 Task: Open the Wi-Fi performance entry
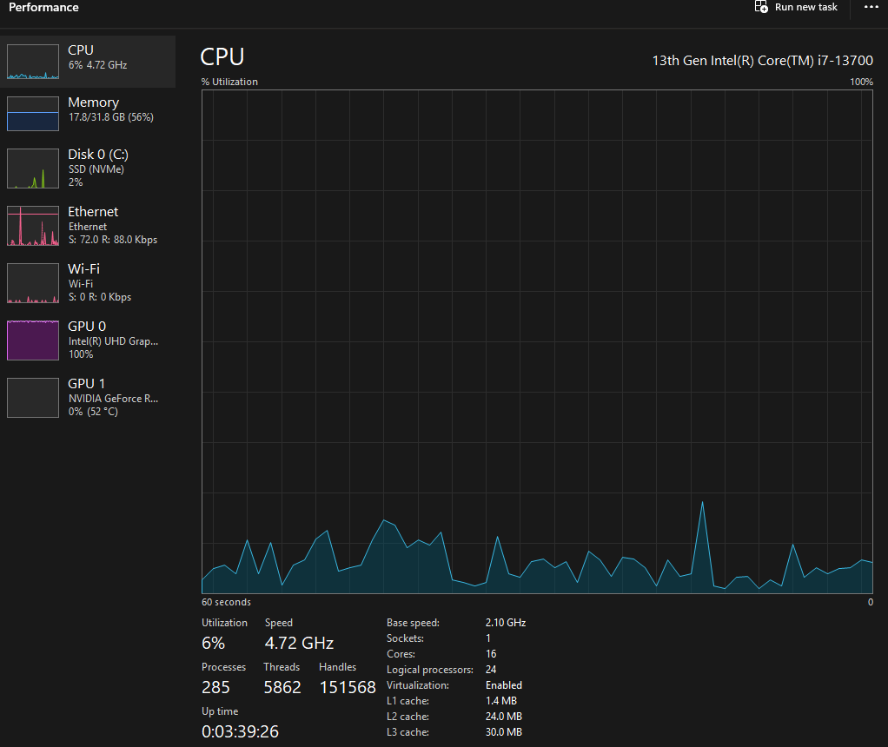[88, 283]
